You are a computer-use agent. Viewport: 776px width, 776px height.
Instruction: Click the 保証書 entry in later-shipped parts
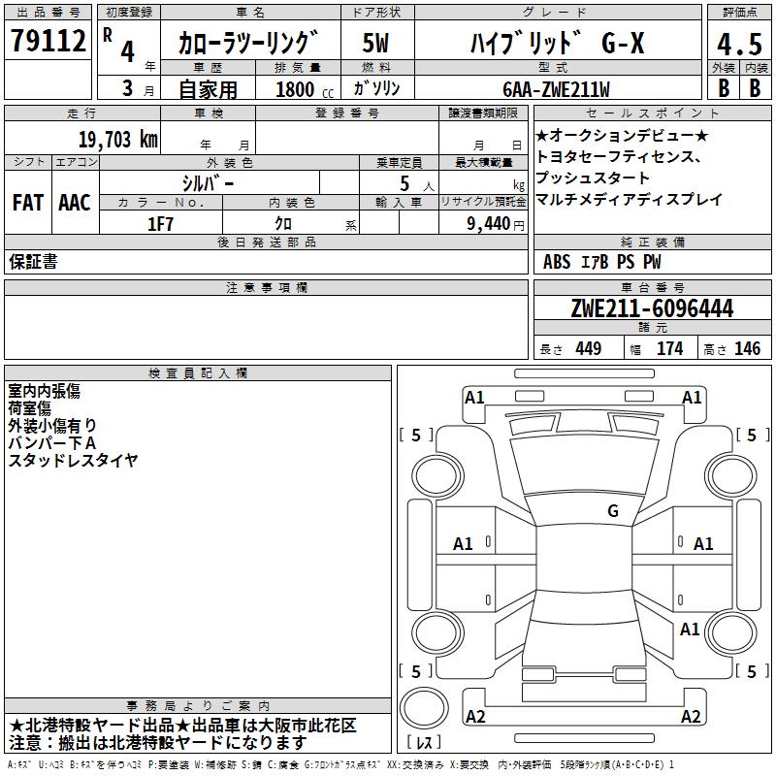[x=33, y=261]
